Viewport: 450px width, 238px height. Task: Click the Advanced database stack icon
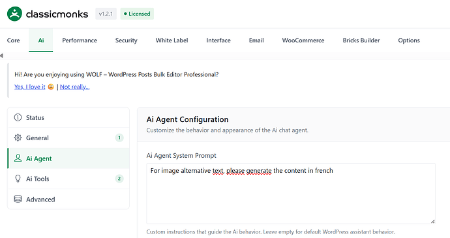click(18, 199)
